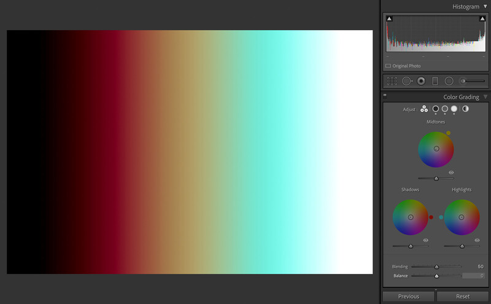The image size is (491, 304).
Task: Click the Midtones luminance slider handle
Action: (x=436, y=178)
